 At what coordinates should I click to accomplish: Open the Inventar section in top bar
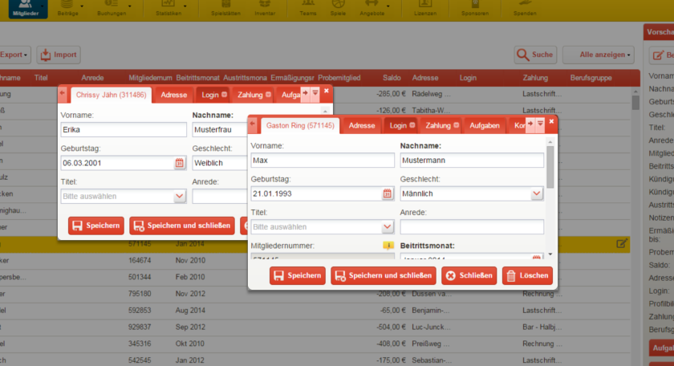tap(265, 8)
